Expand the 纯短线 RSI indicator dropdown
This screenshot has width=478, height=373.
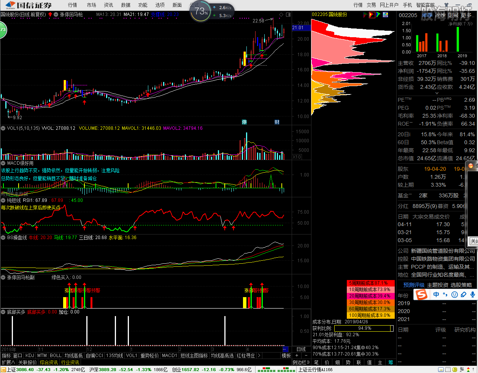click(3, 200)
